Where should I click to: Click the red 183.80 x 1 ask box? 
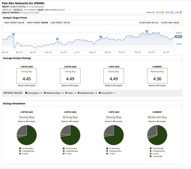point(18,10)
